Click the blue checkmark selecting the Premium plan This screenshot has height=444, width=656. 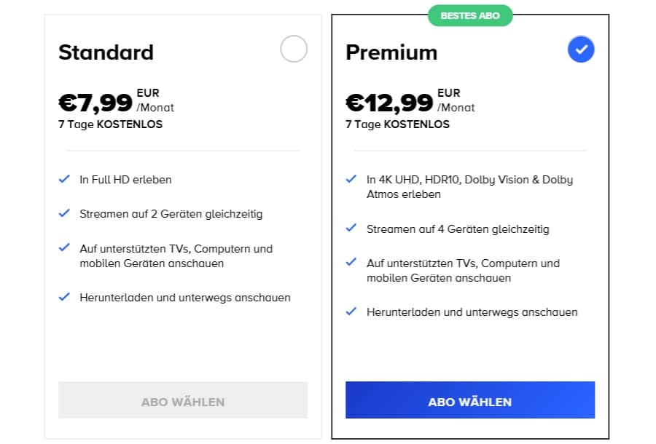click(579, 49)
